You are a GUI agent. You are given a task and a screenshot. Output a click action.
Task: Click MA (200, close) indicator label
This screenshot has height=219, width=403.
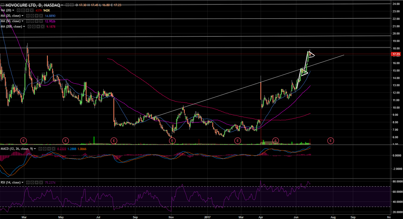point(11,27)
